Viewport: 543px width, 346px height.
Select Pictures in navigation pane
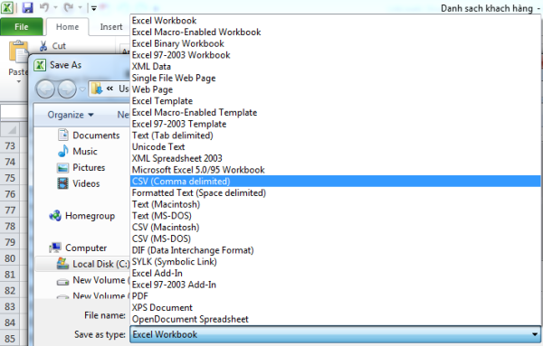point(81,168)
